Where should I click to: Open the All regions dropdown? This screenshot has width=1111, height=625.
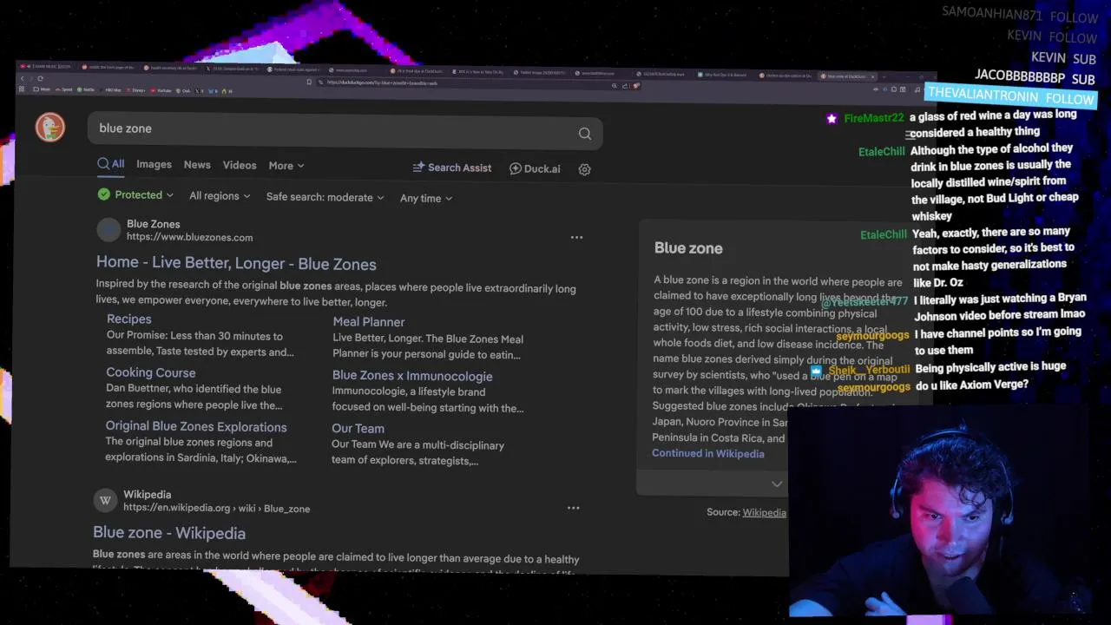point(220,196)
